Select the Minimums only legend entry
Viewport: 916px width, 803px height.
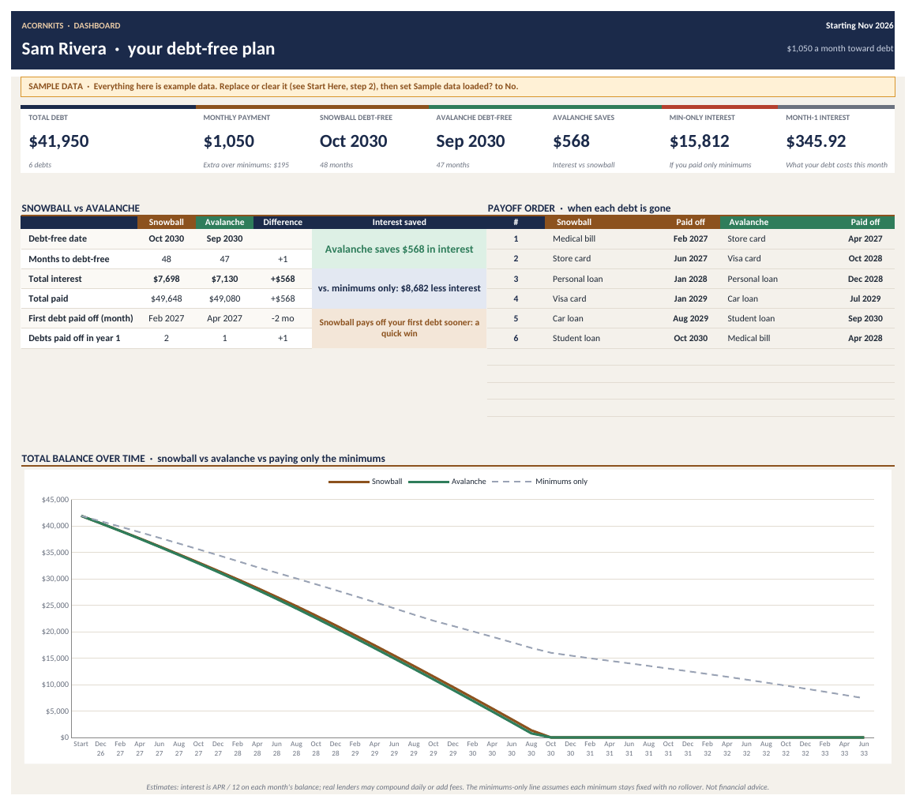[540, 481]
